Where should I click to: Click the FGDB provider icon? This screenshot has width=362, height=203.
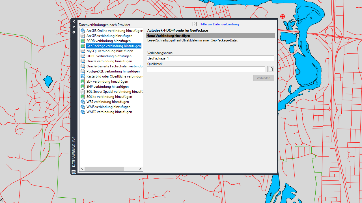83,41
